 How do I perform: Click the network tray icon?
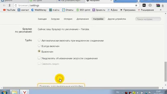146,93
